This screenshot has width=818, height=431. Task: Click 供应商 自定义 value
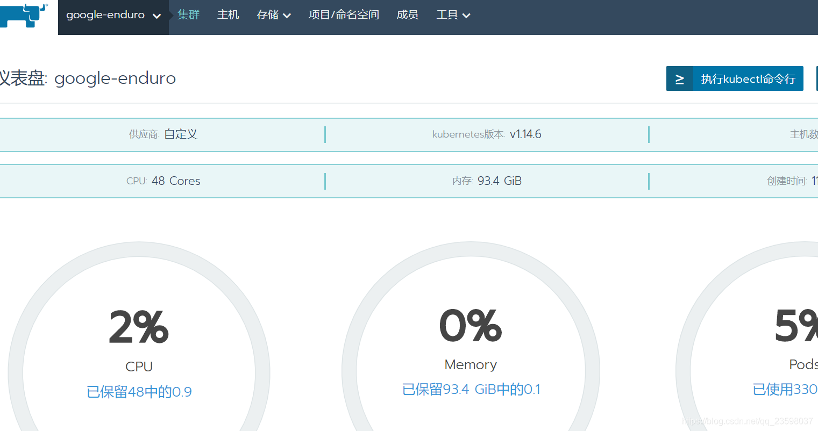coord(181,134)
